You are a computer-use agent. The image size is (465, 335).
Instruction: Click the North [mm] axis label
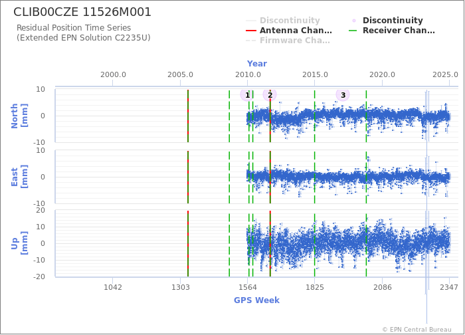click(19, 116)
